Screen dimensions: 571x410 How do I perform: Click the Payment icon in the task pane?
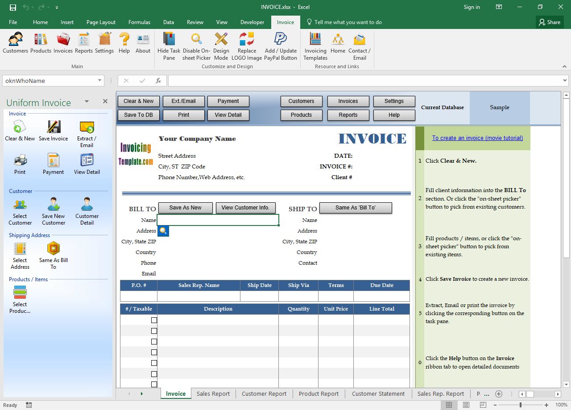click(53, 164)
